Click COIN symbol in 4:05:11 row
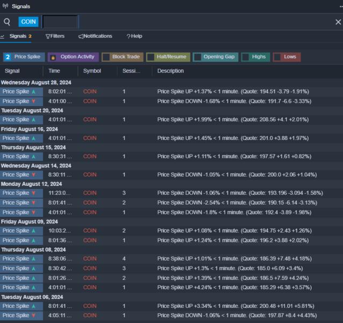Image resolution: width=343 pixels, height=323 pixels. 90,315
